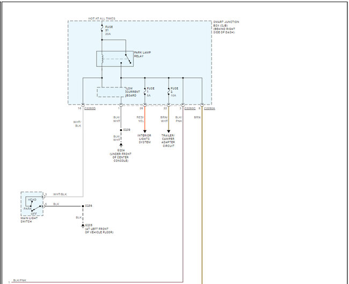The width and height of the screenshot is (349, 284).
Task: Select the park lamp relay switch contact
Action: tap(128, 59)
